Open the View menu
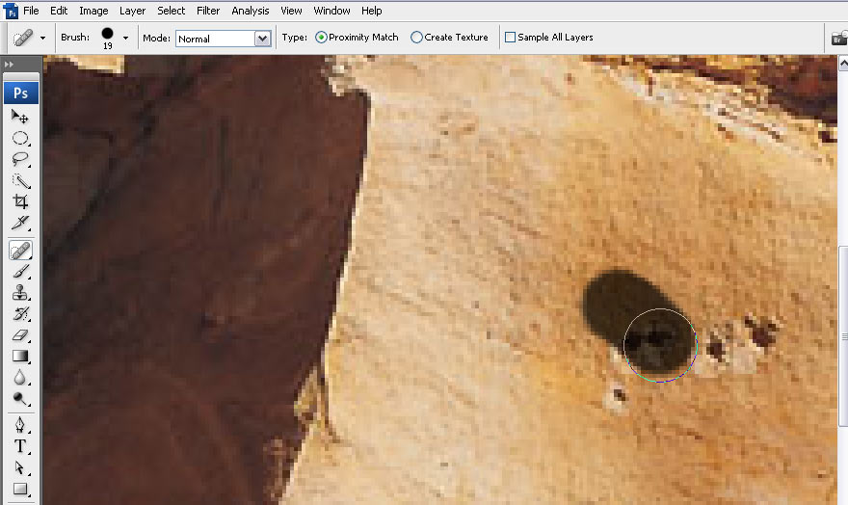The image size is (848, 505). coord(291,11)
